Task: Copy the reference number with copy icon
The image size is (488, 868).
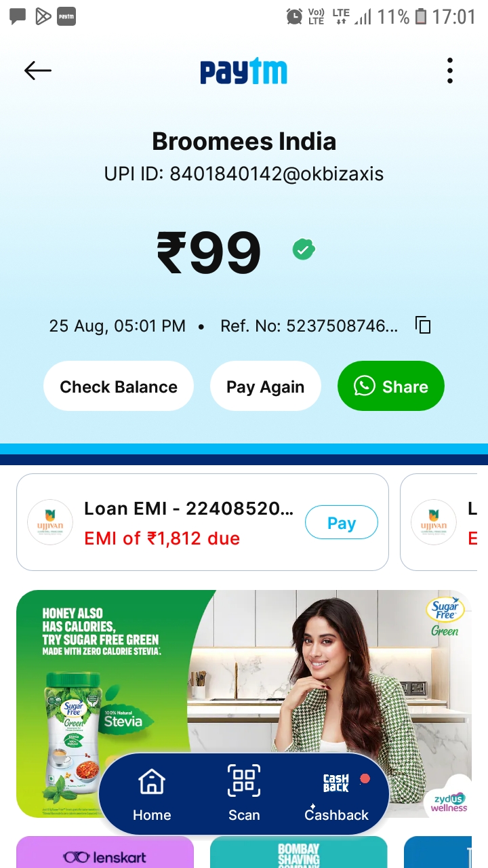Action: point(423,325)
